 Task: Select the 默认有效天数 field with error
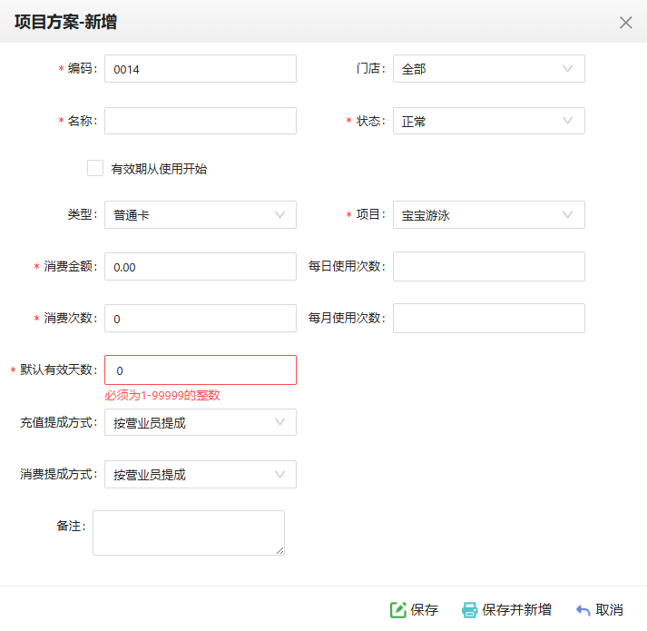tap(200, 370)
